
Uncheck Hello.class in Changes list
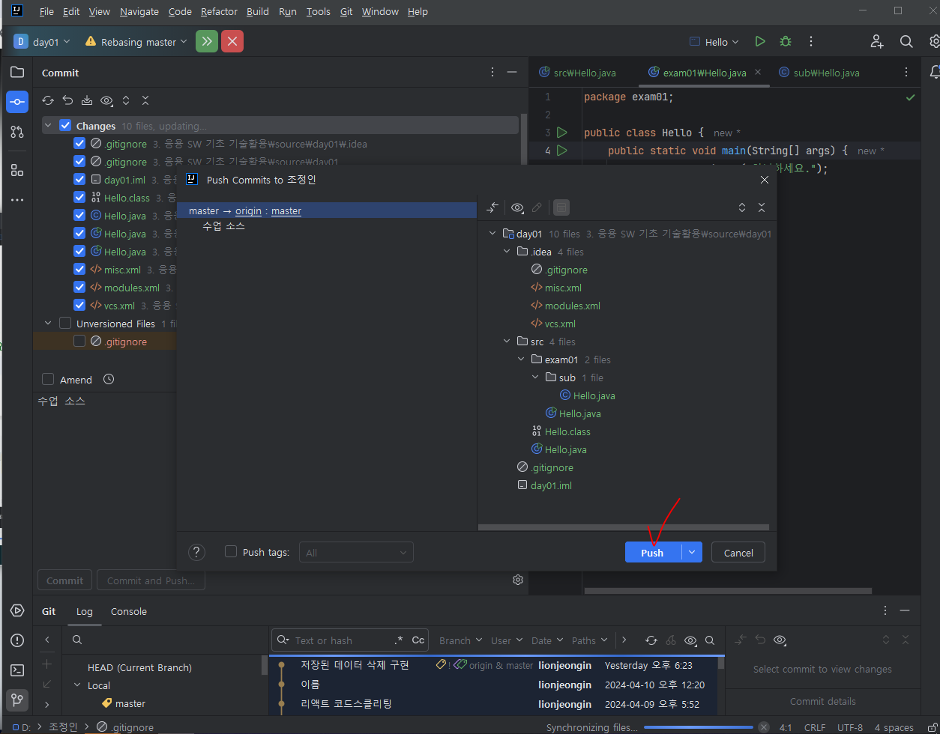(x=79, y=198)
